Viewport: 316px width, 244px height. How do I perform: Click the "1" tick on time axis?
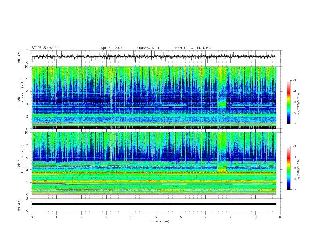pyautogui.click(x=56, y=217)
